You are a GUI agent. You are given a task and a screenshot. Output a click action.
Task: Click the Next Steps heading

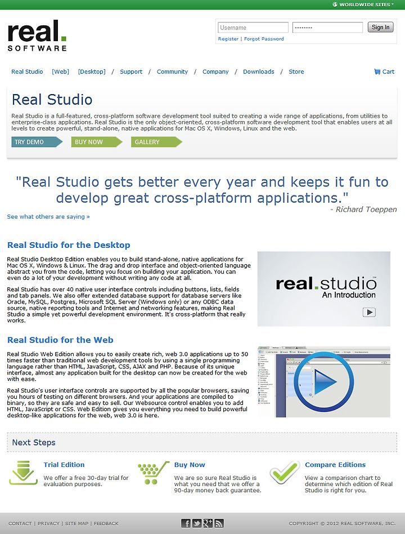coord(34,442)
